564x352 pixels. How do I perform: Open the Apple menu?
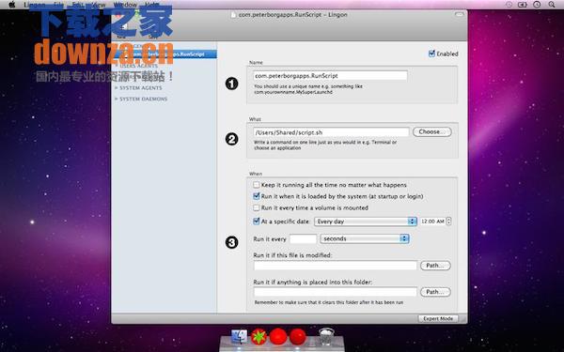click(12, 5)
